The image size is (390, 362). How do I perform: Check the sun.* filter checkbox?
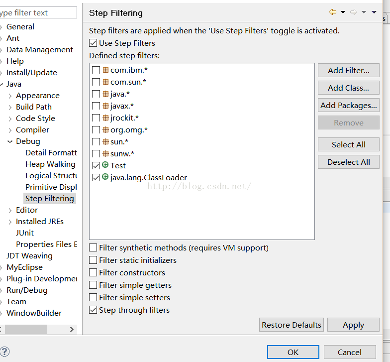coord(96,142)
